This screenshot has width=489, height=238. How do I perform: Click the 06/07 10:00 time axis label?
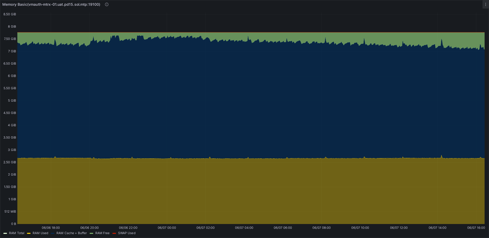pos(360,228)
